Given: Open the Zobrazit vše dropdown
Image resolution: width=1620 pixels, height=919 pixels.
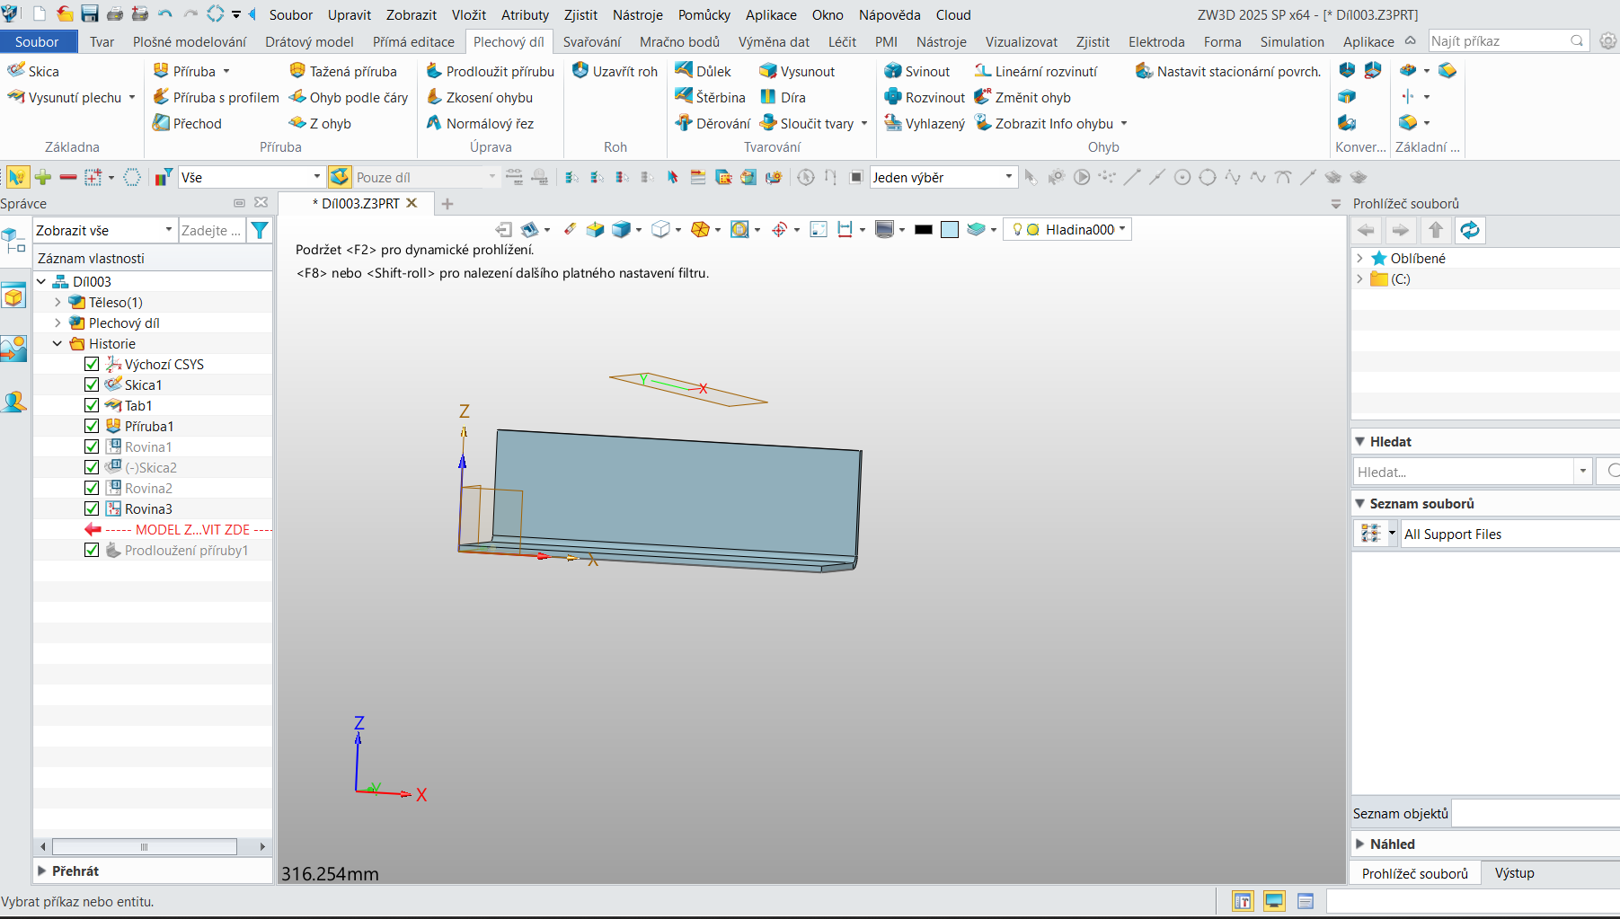Looking at the screenshot, I should coord(104,230).
